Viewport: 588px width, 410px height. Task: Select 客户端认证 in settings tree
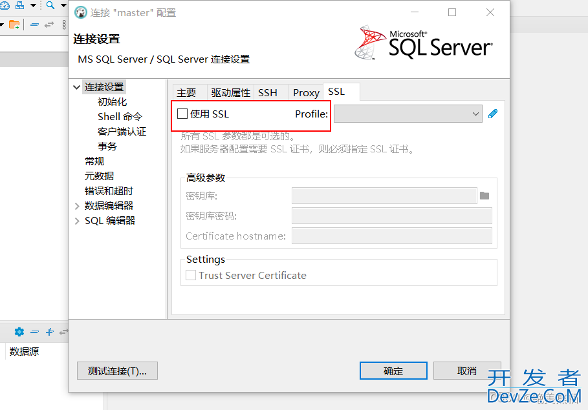pos(122,132)
